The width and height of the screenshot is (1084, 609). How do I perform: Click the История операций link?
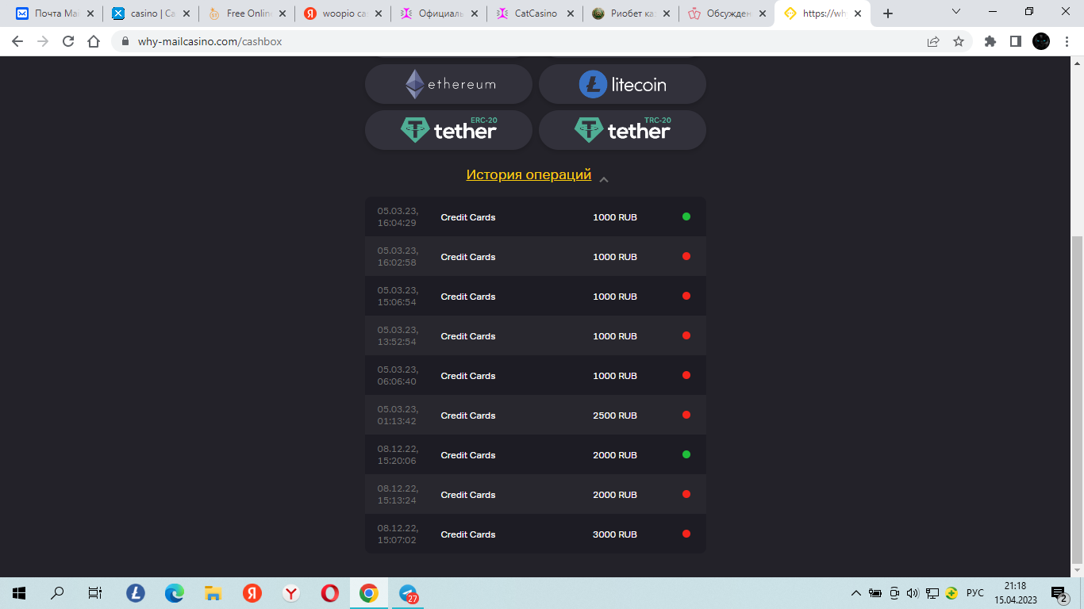pos(529,174)
